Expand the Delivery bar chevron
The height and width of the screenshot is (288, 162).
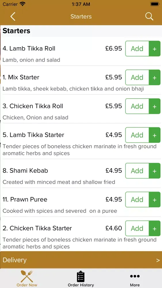coord(158,260)
